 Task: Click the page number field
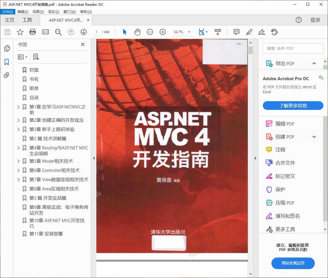click(x=97, y=32)
